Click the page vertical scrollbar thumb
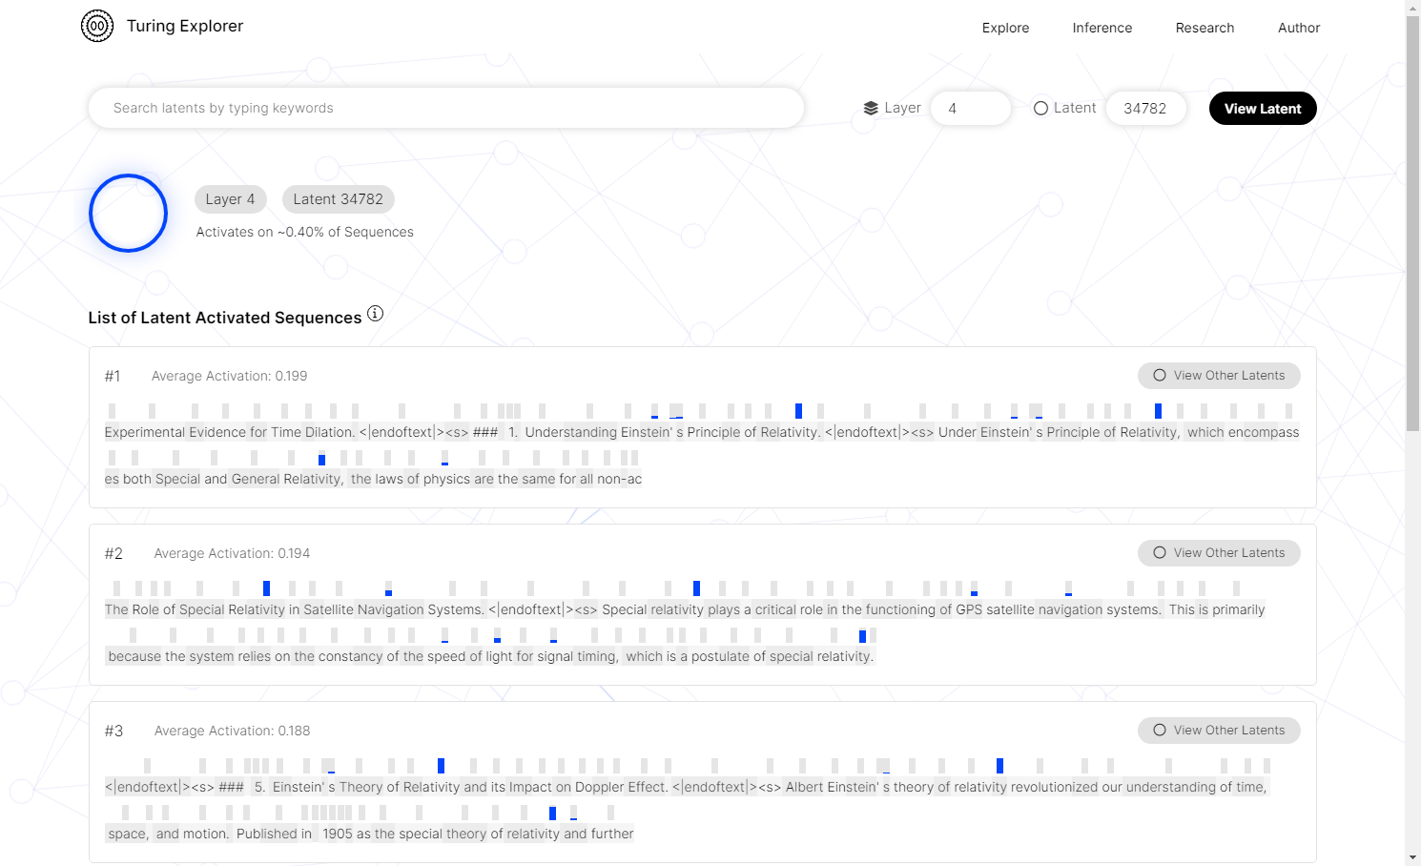Screen dimensions: 1421x866 [1412, 219]
